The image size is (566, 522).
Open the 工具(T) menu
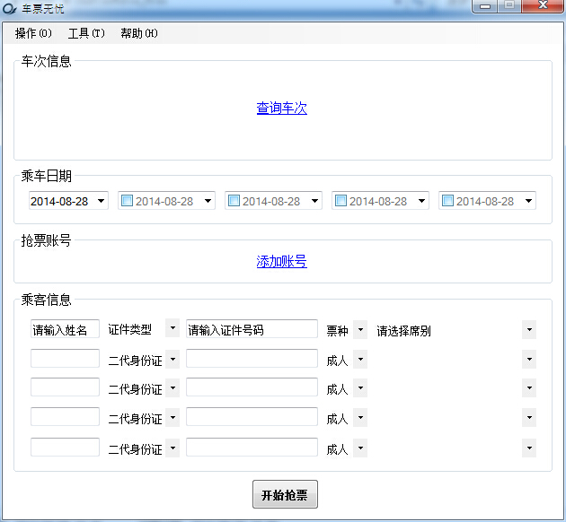pyautogui.click(x=86, y=33)
